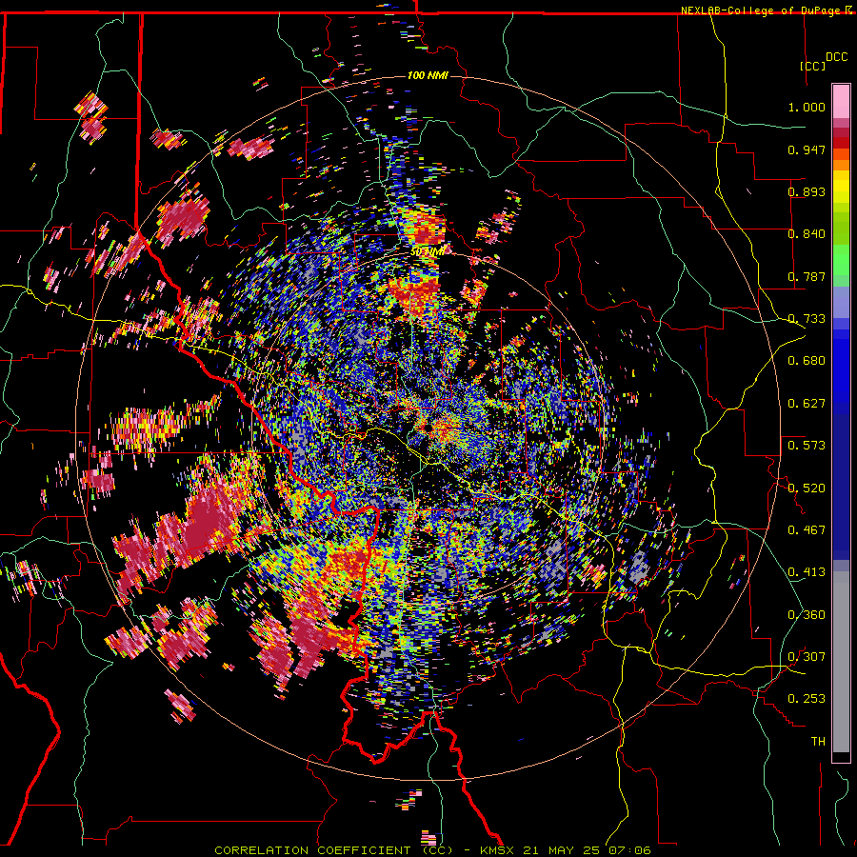The height and width of the screenshot is (857, 857).
Task: Click the NEXLAB-College of DuPage credit text
Action: (763, 10)
